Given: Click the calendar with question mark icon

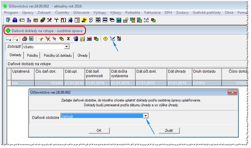Looking at the screenshot, I should pos(82,39).
